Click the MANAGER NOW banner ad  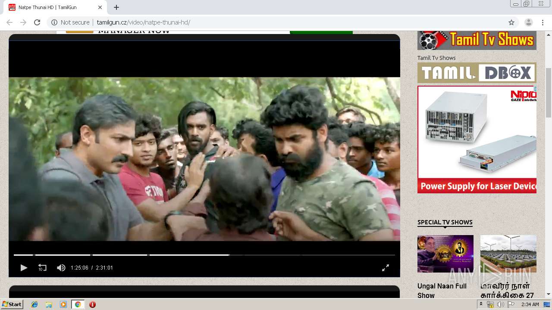coord(204,32)
